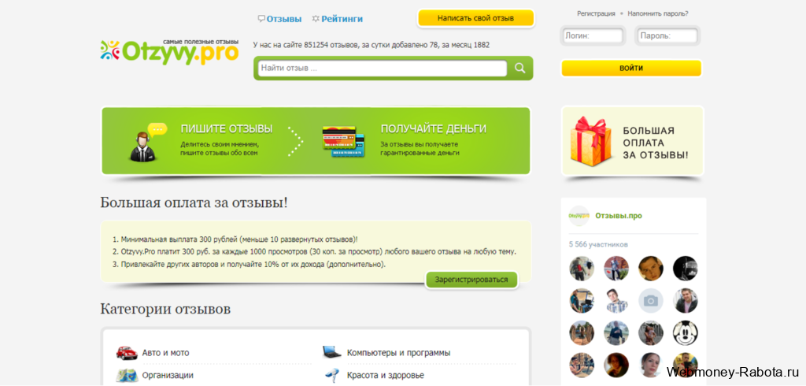806x386 pixels.
Task: Click the magnifier search button
Action: [519, 68]
